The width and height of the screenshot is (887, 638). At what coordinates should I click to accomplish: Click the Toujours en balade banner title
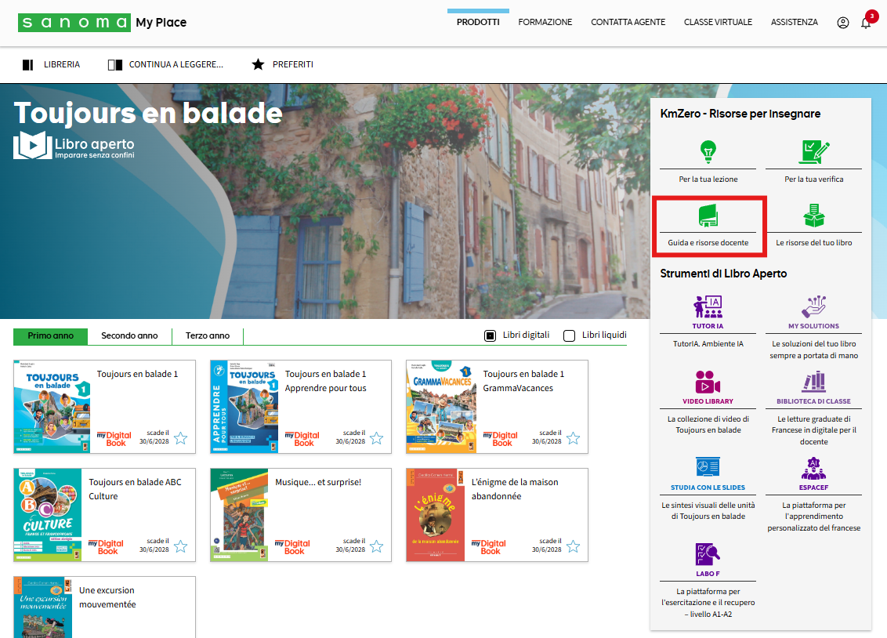(x=148, y=113)
